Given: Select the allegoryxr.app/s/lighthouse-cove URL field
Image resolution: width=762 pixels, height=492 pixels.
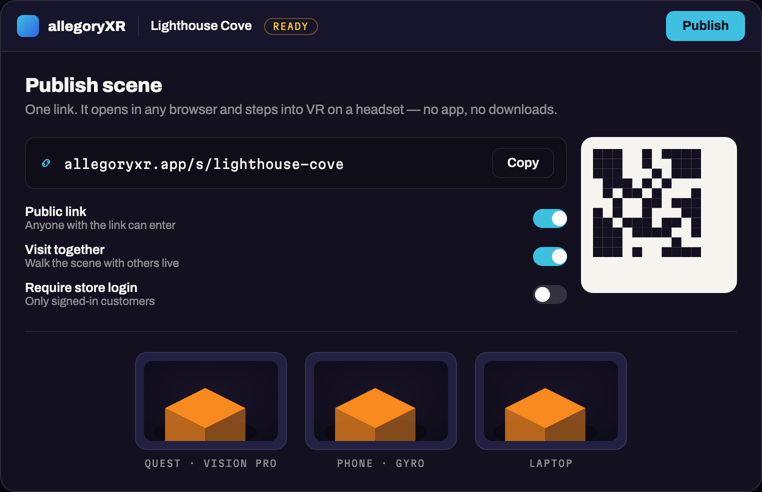Looking at the screenshot, I should 296,163.
